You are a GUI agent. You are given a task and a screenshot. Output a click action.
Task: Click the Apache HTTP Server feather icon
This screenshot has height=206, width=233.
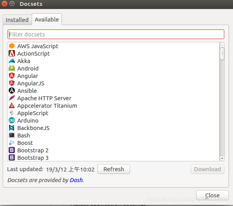[x=12, y=98]
